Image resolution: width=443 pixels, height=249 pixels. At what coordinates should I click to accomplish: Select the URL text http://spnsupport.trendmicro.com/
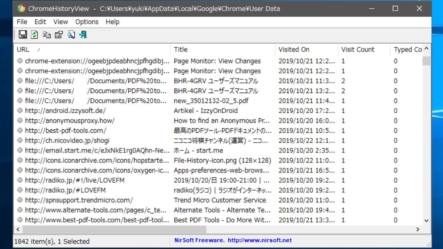point(79,200)
